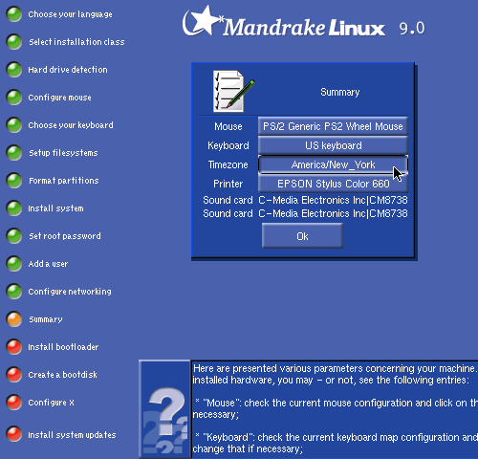Image resolution: width=478 pixels, height=459 pixels.
Task: Click the green light beside Configure mouse
Action: (x=14, y=98)
